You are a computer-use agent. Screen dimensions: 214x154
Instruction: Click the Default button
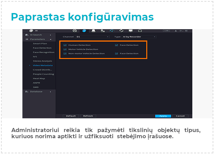point(71,116)
